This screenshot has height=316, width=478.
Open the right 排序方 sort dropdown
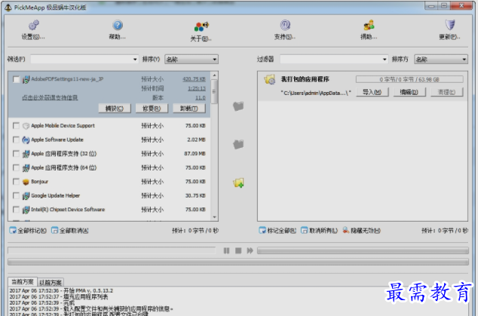[x=441, y=59]
